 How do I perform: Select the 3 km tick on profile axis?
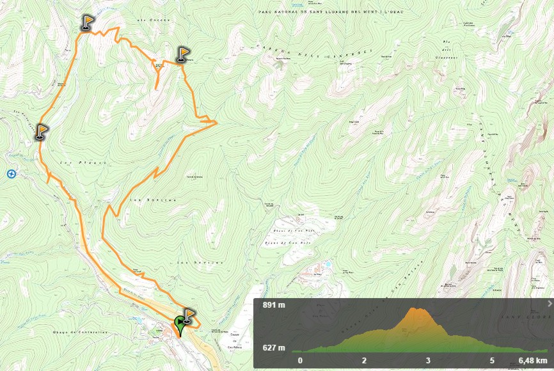pyautogui.click(x=428, y=361)
